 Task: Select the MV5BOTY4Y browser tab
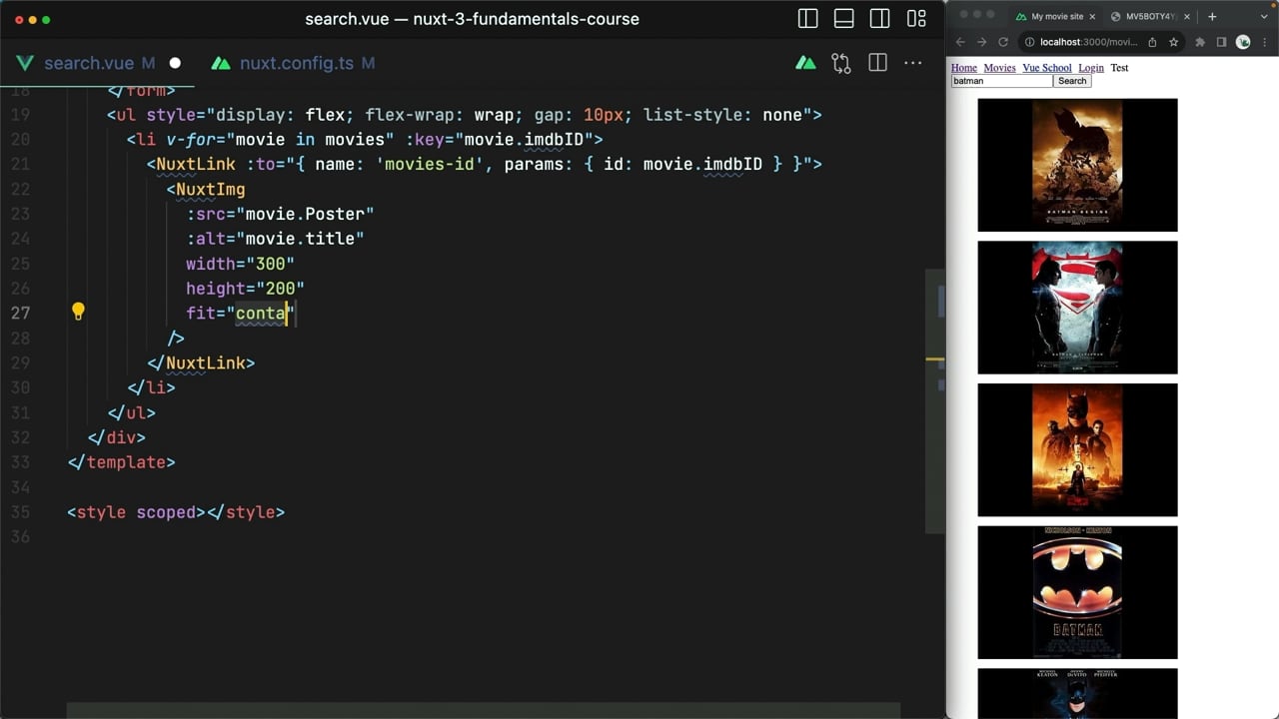point(1149,16)
